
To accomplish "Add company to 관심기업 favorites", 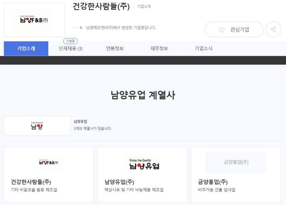I will tap(234, 29).
